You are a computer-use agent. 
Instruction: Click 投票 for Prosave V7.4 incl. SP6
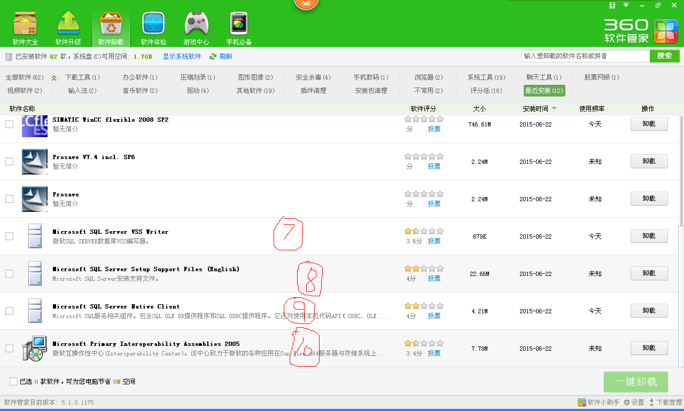coord(434,167)
